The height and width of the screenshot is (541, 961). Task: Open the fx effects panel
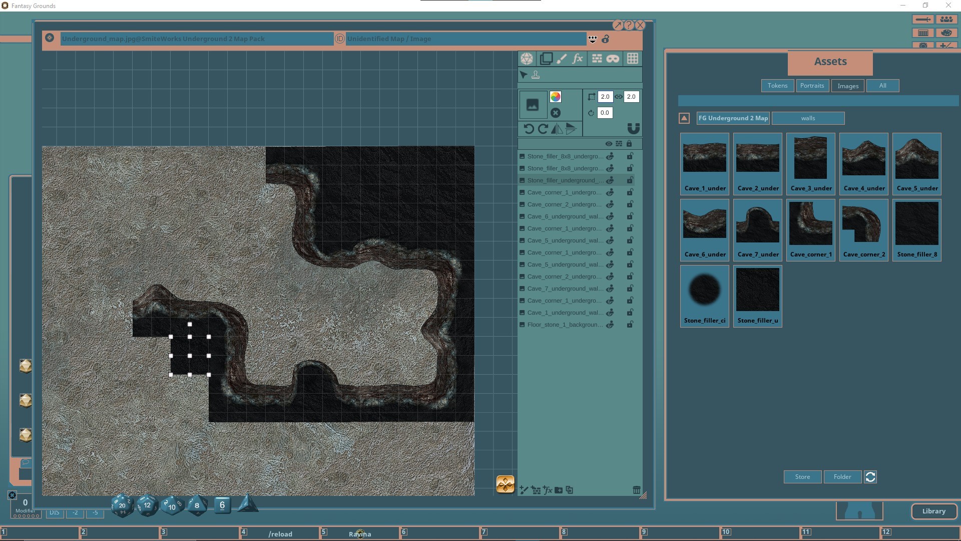point(578,59)
